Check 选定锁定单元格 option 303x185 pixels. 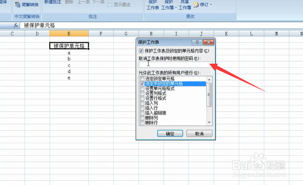142,79
